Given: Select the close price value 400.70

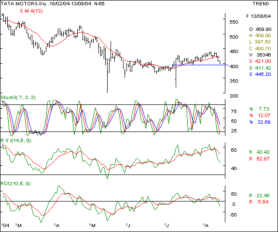Looking at the screenshot, I should click(x=263, y=48).
